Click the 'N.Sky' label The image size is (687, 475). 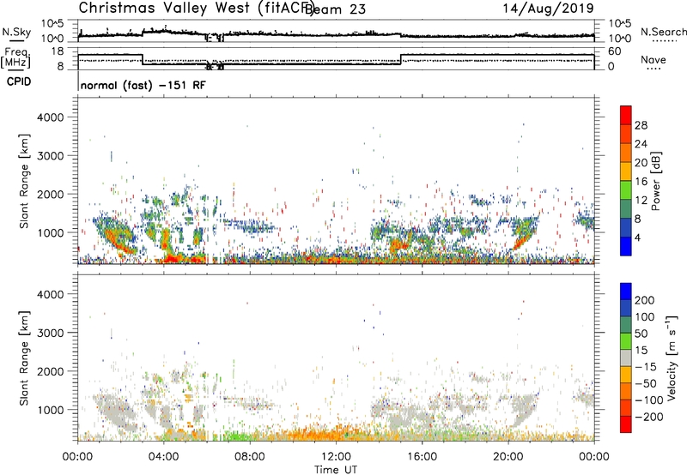pos(16,32)
